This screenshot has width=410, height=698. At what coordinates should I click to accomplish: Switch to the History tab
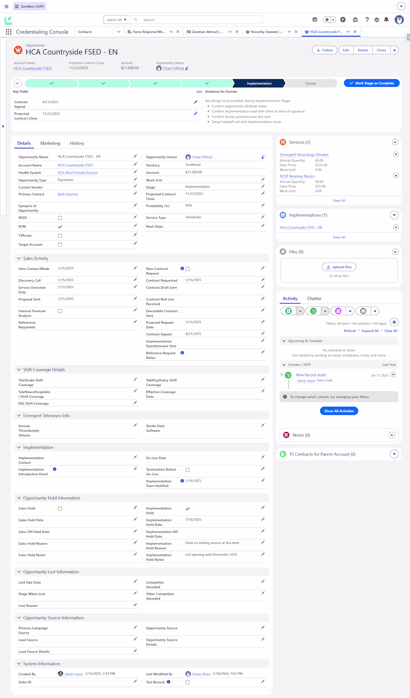77,143
